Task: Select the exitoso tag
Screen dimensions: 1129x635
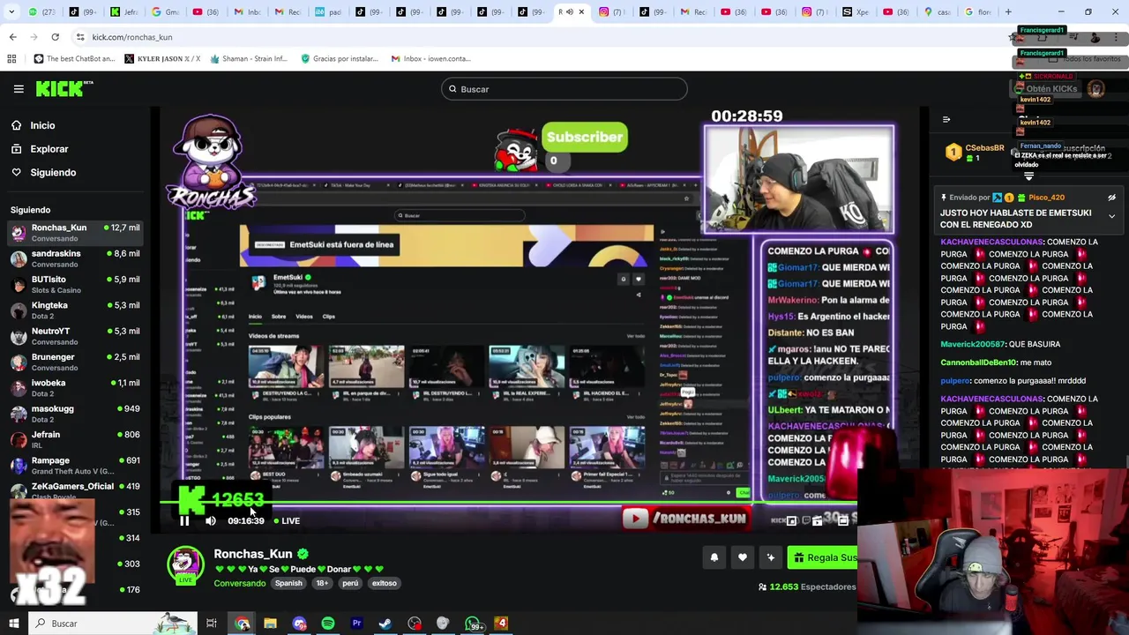Action: 385,583
